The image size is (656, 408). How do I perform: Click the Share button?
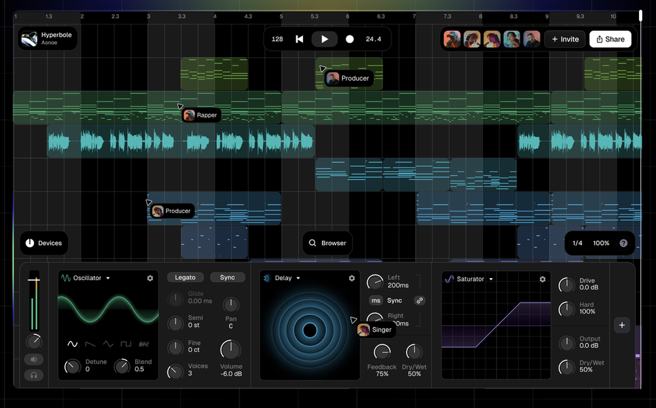(x=610, y=39)
